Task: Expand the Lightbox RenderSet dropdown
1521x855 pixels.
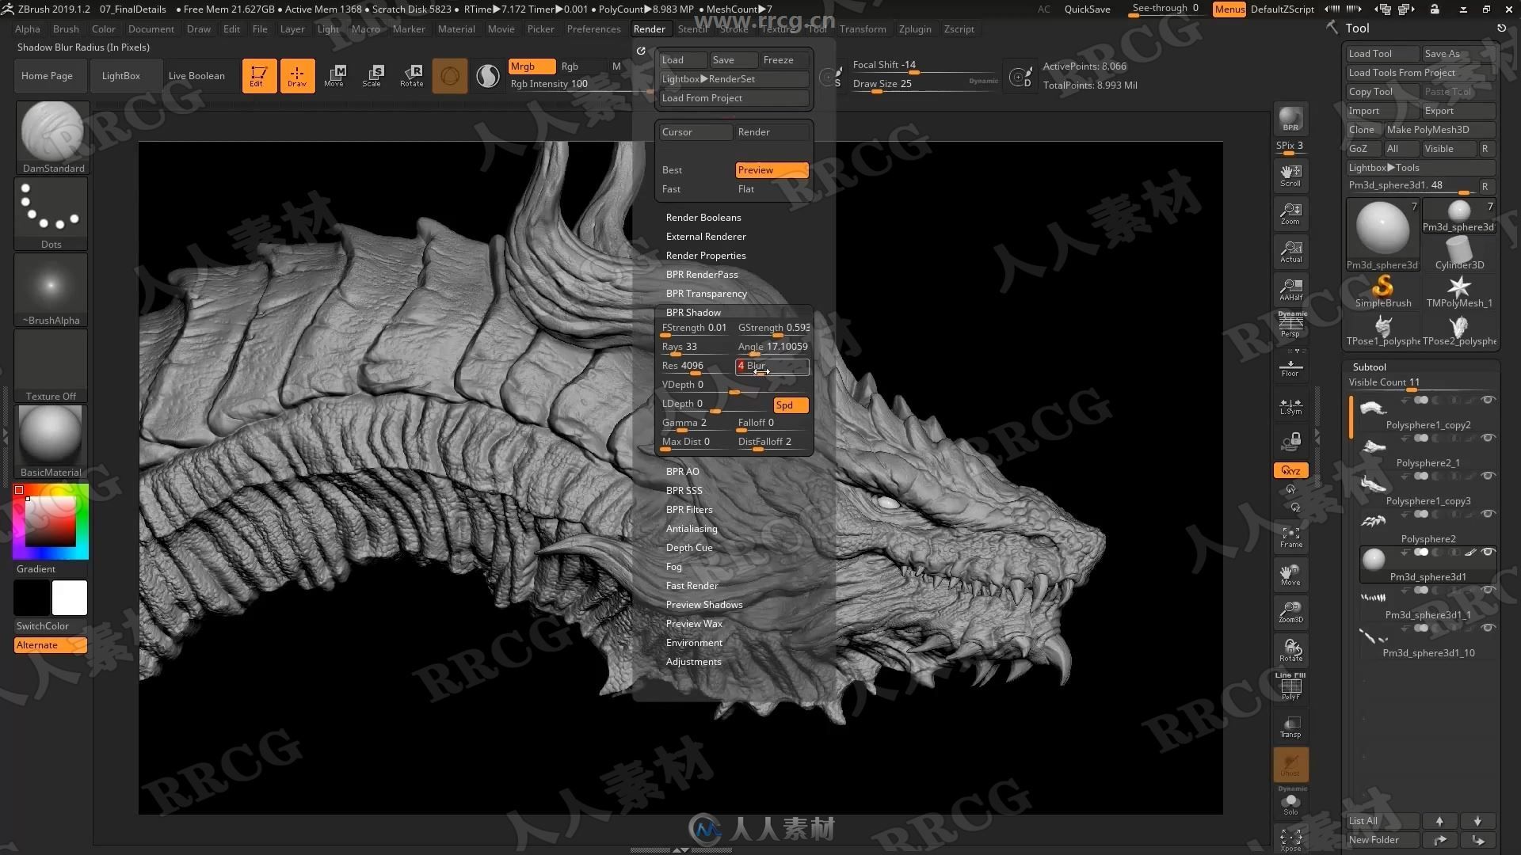Action: [731, 78]
